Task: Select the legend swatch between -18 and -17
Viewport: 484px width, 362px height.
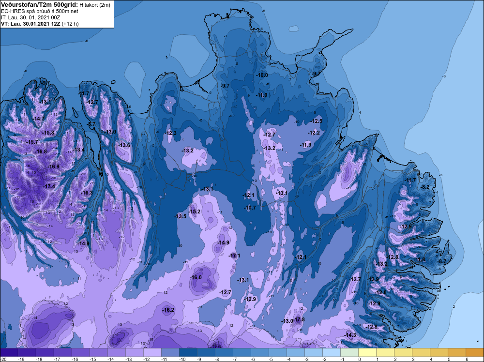Action: pyautogui.click(x=45, y=352)
